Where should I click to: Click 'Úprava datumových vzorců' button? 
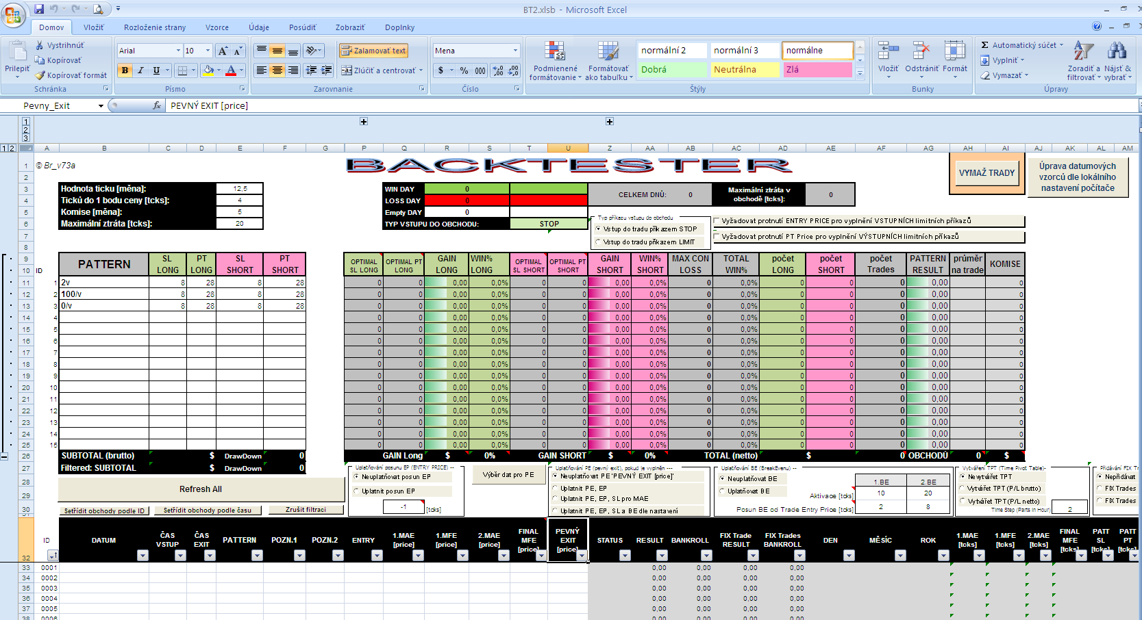(1078, 177)
